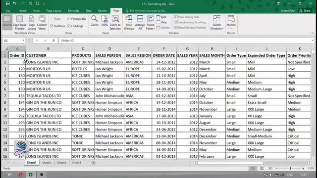Click the horizontal scrollbar
317x178 pixels.
pos(230,163)
